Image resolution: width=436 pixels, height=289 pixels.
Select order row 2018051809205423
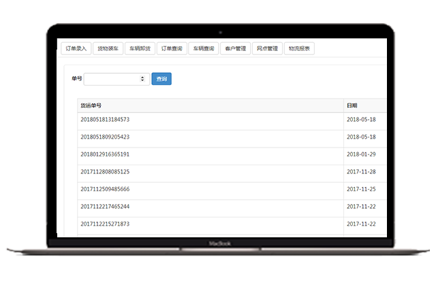click(x=105, y=137)
